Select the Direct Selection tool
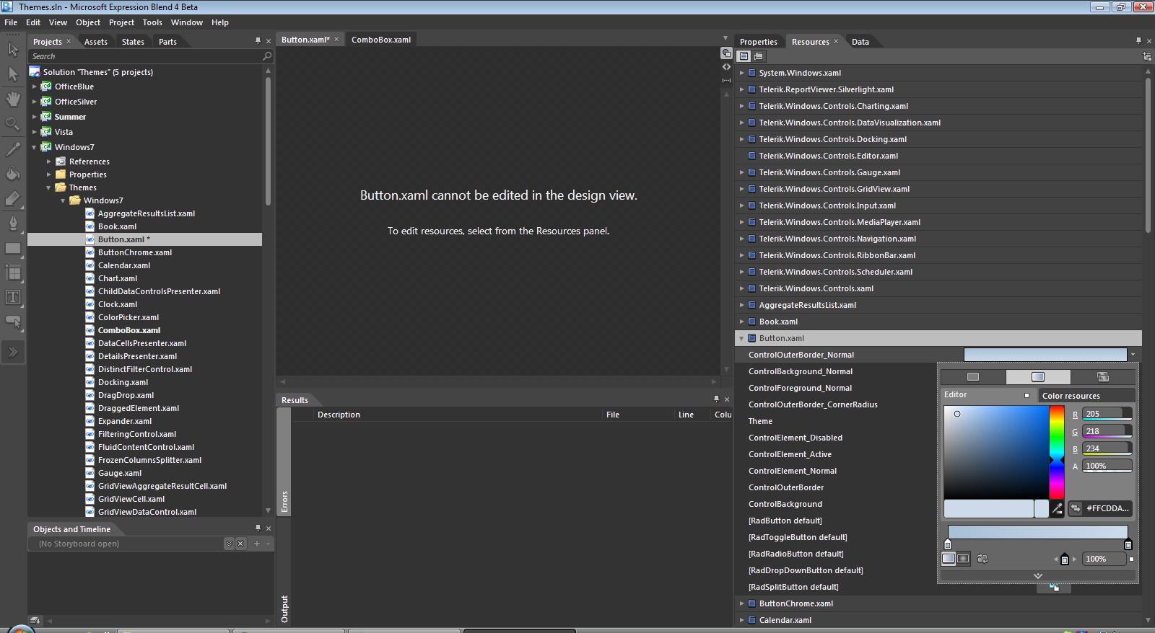Viewport: 1155px width, 633px height. pyautogui.click(x=13, y=74)
